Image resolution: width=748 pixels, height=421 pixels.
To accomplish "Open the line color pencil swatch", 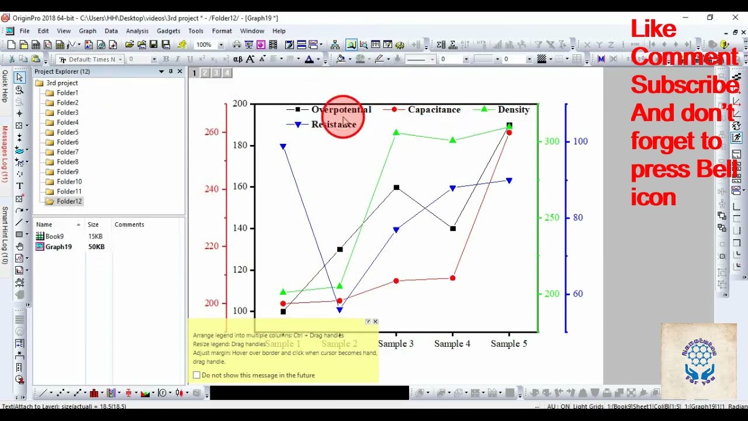I will point(379,59).
